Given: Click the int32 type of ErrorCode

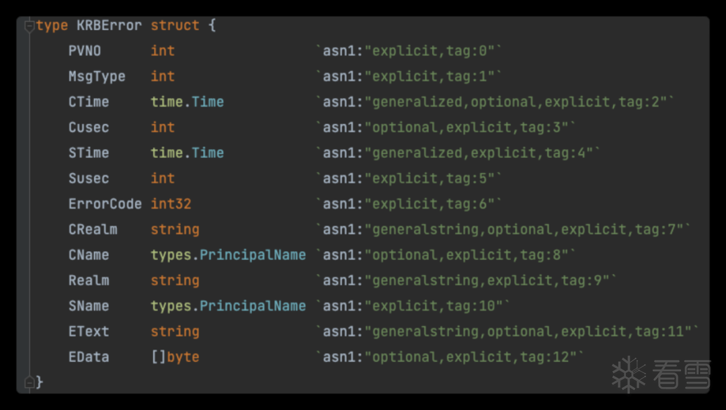Looking at the screenshot, I should tap(171, 204).
